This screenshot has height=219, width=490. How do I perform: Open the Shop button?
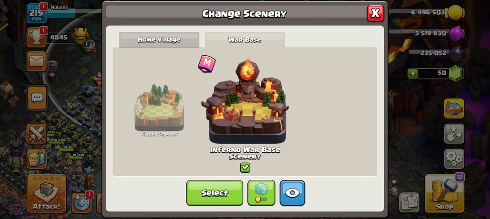tap(444, 193)
